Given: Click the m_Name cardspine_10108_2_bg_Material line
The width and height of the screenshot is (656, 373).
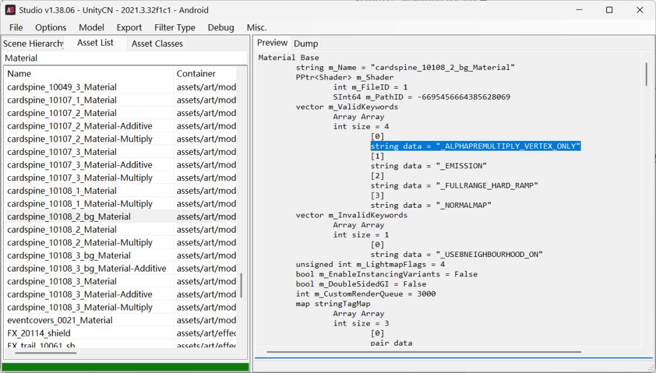Looking at the screenshot, I should pos(405,67).
